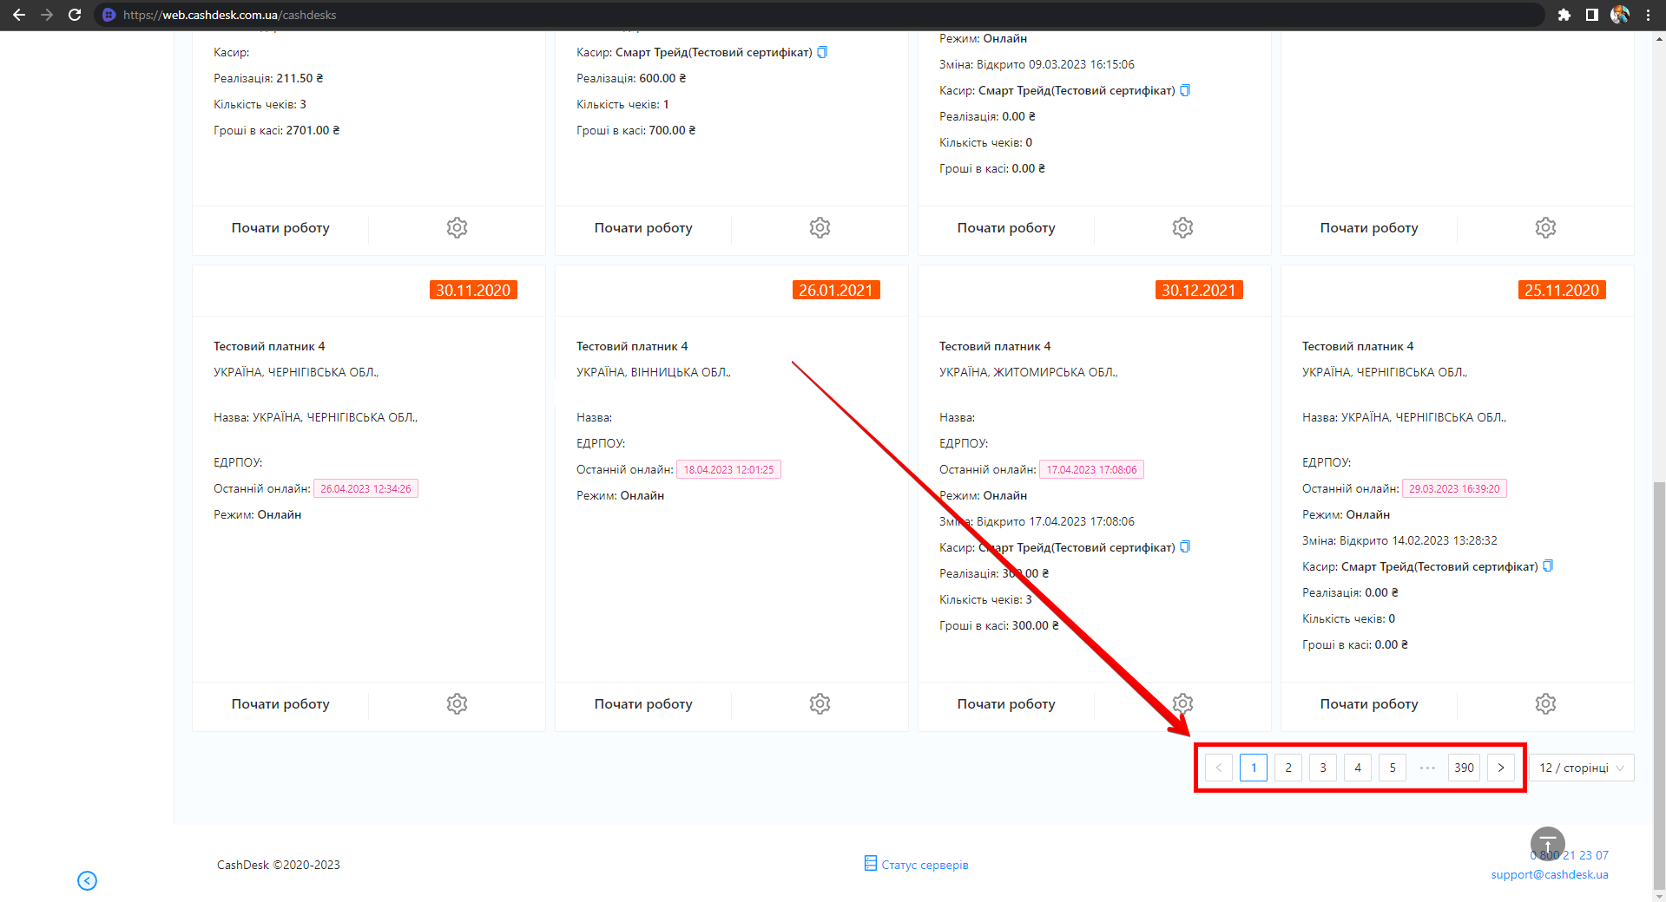Jump to last page 390
This screenshot has width=1666, height=902.
pos(1464,768)
